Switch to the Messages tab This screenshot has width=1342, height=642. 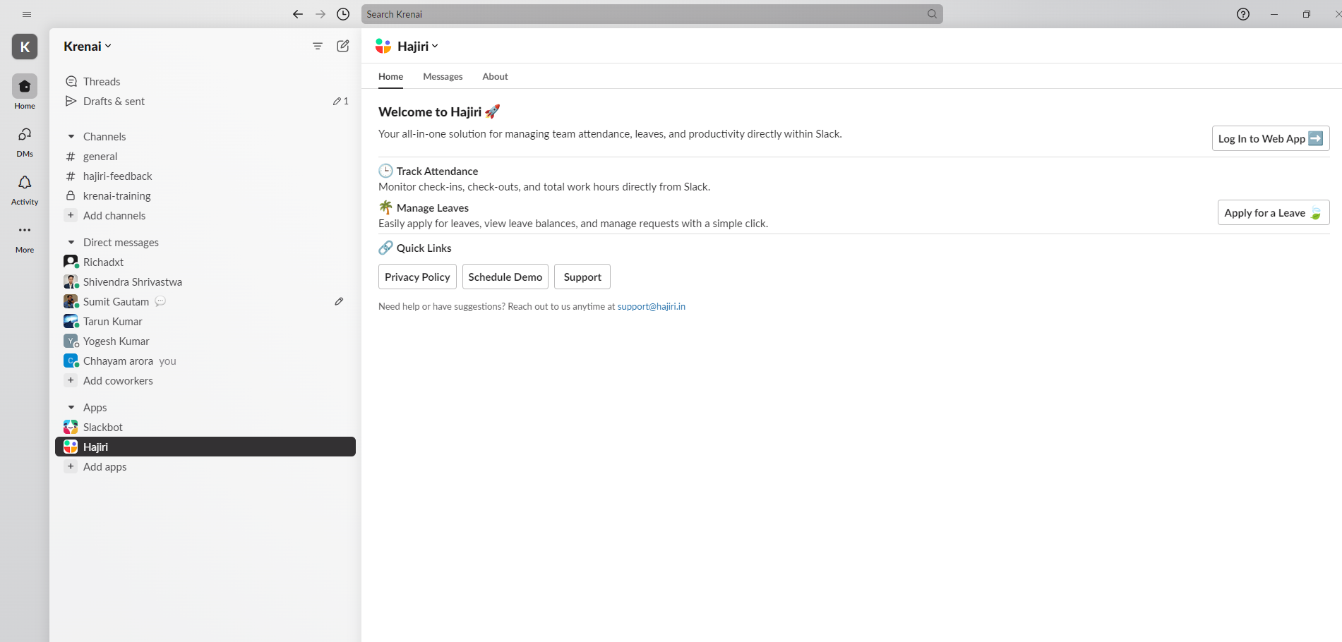443,76
